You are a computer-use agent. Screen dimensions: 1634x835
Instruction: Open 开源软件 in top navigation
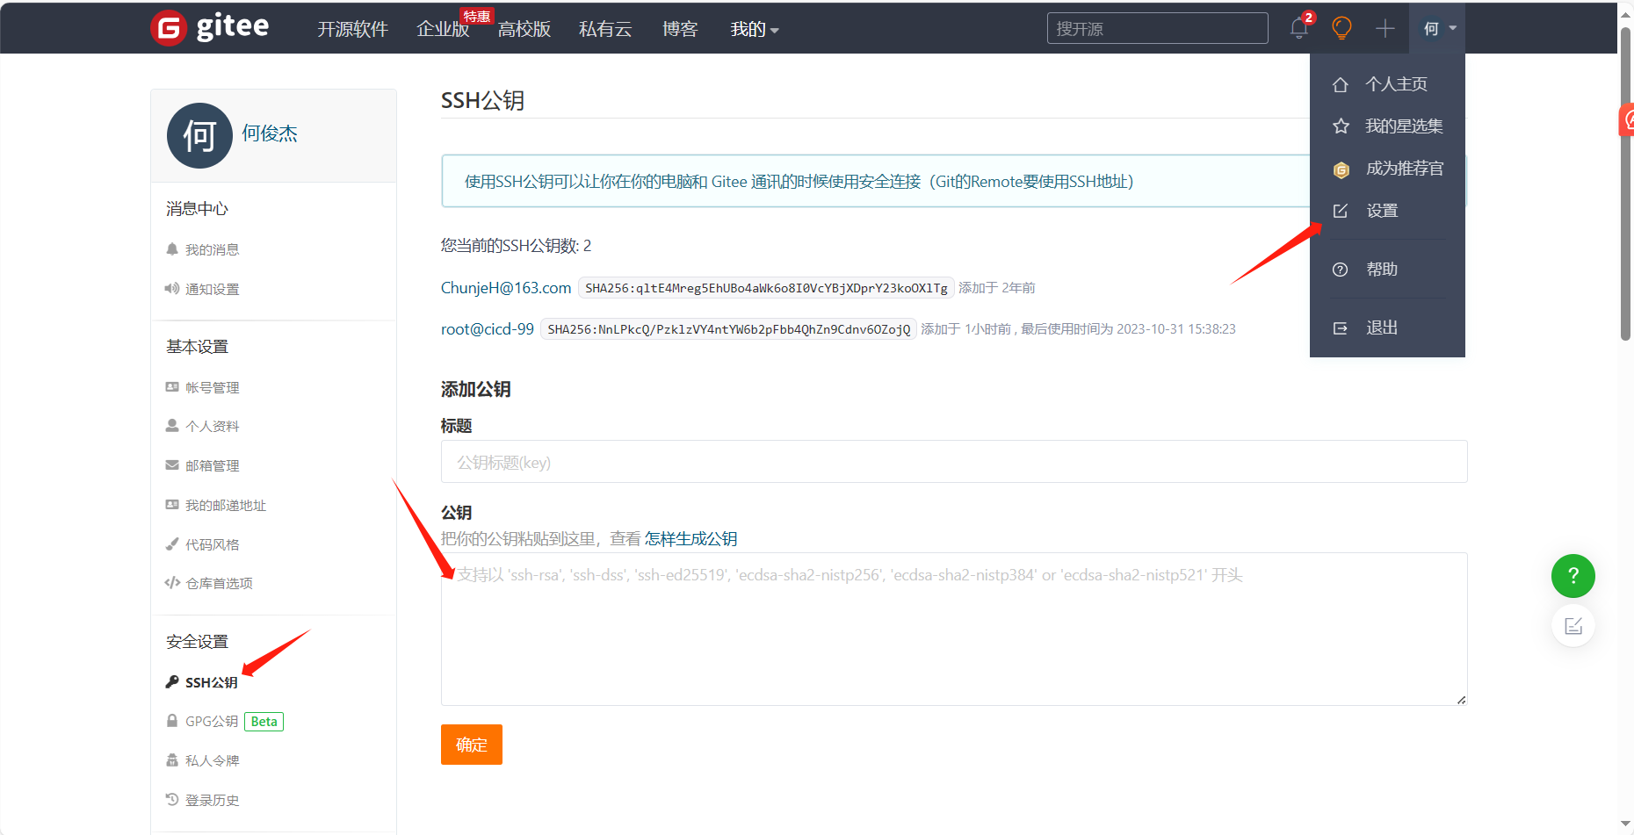point(352,29)
